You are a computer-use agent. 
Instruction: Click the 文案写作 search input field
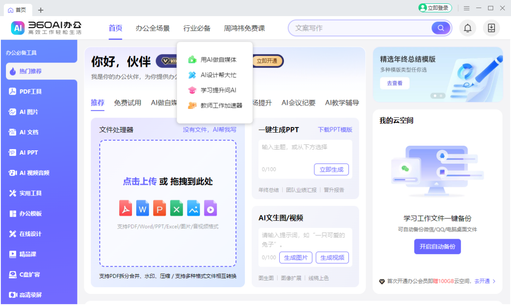(362, 28)
